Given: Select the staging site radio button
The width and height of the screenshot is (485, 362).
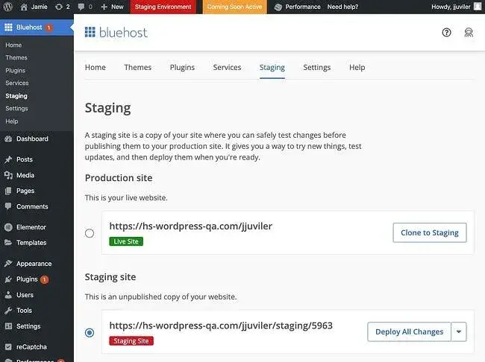Looking at the screenshot, I should pyautogui.click(x=90, y=332).
